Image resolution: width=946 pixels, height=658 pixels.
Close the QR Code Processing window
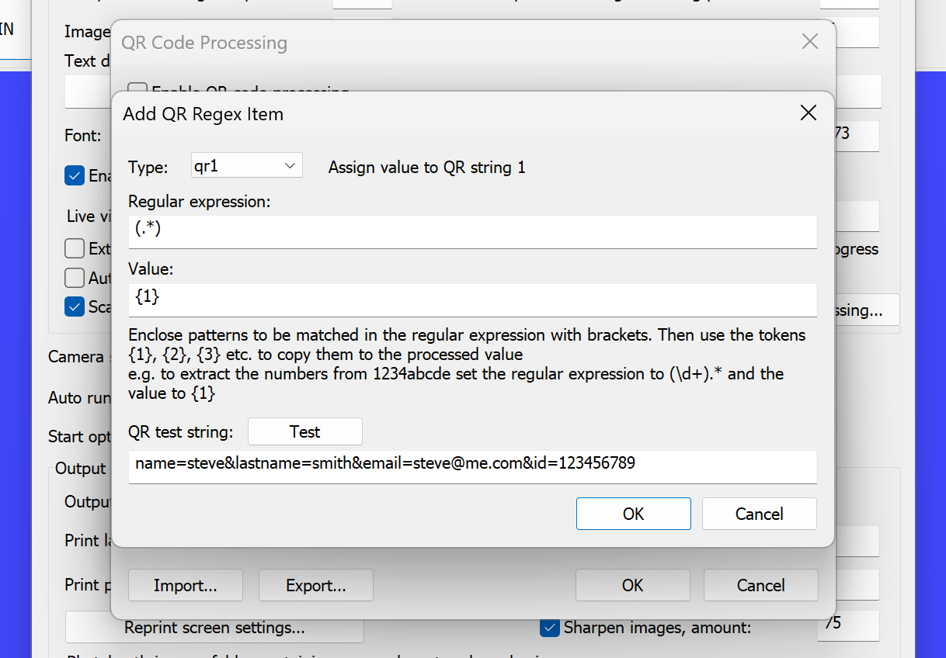tap(809, 42)
